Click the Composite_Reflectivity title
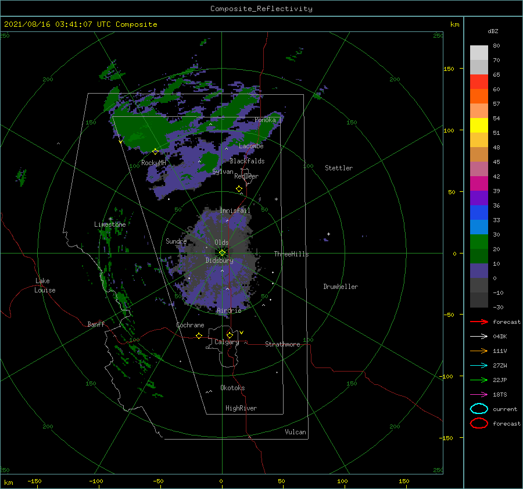Viewport: 523px width, 489px height. (x=261, y=9)
